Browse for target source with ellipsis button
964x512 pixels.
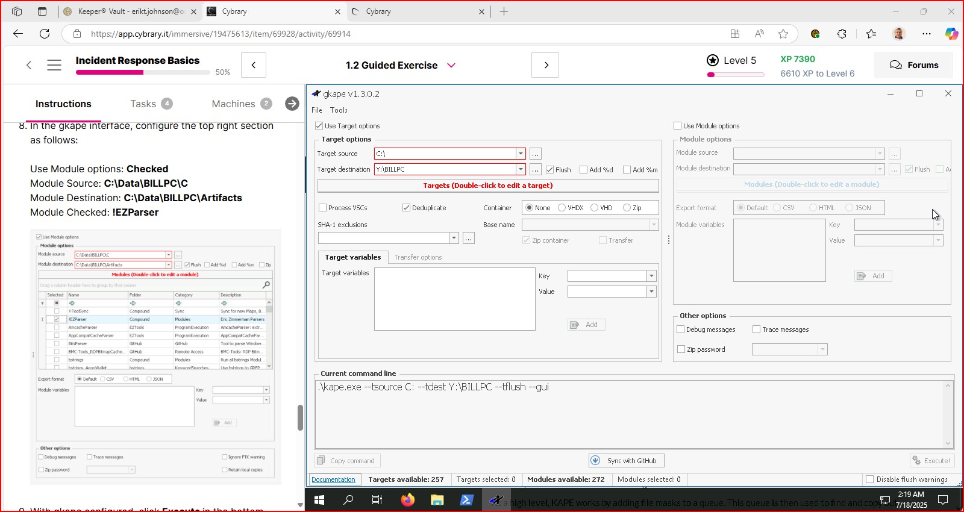pos(535,154)
